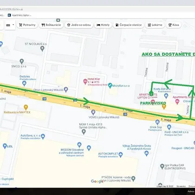Choose the Káva filter chip

pos(174,25)
